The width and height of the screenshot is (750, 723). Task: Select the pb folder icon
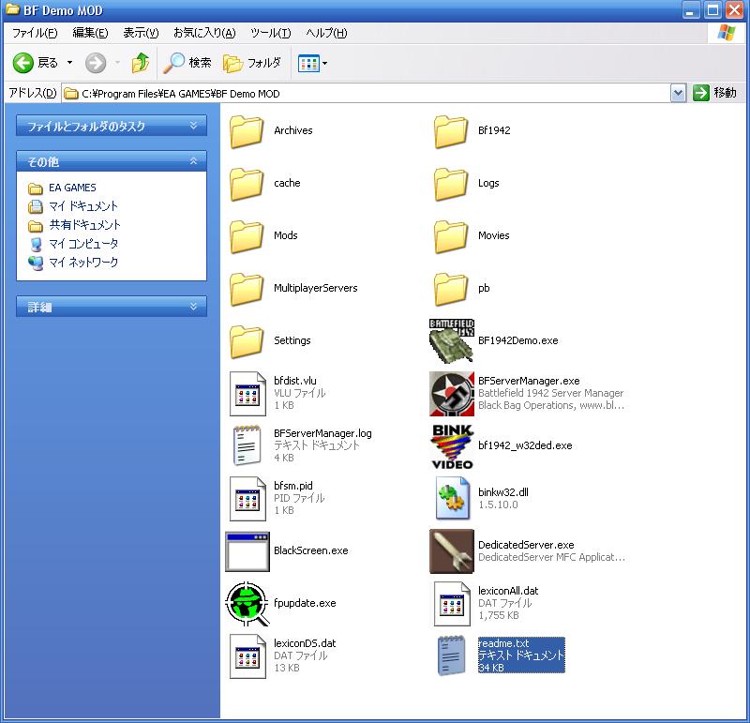451,289
